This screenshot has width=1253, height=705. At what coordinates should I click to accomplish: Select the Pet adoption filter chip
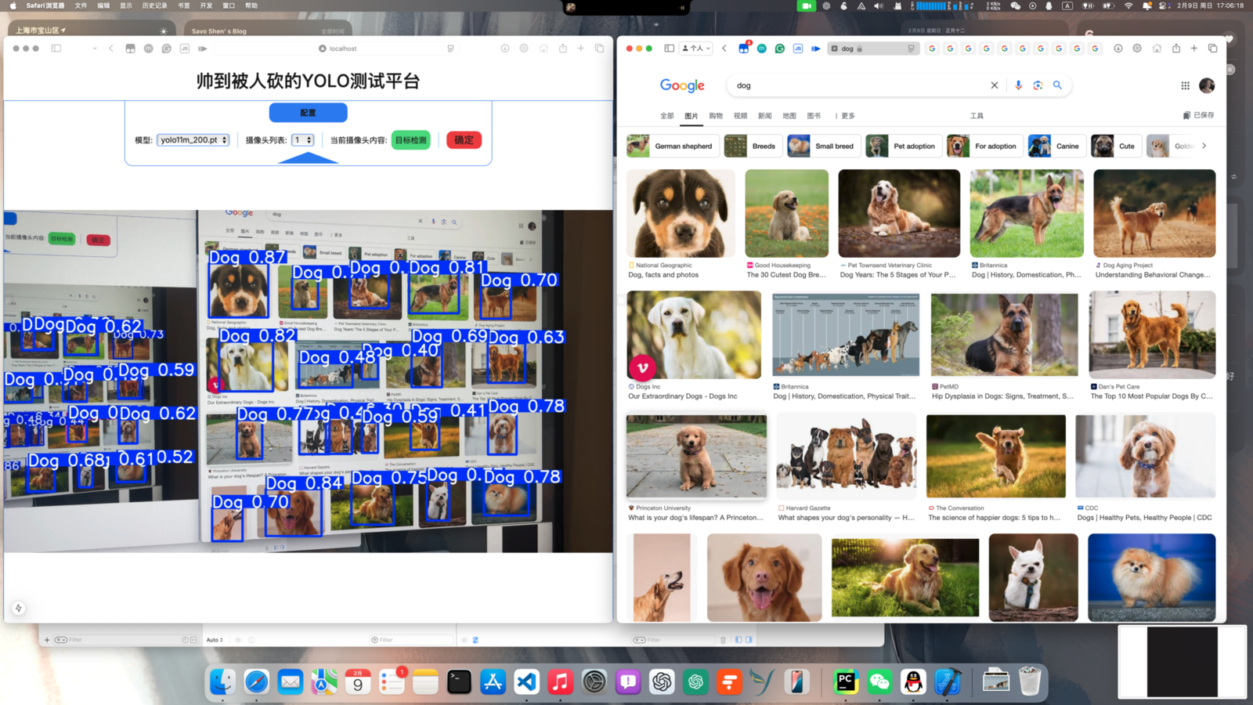coord(902,146)
